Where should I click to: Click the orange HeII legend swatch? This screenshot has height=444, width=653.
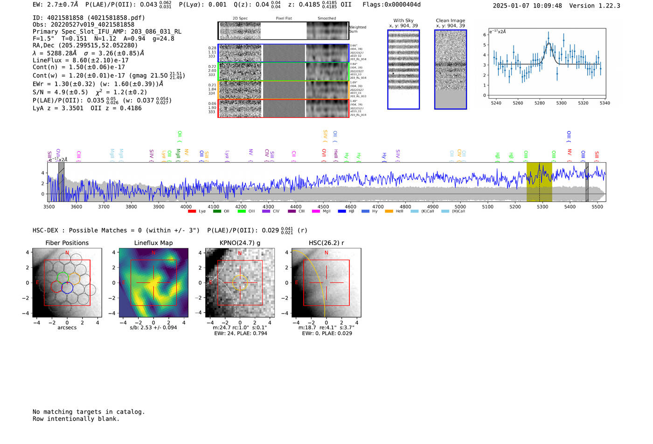(389, 212)
